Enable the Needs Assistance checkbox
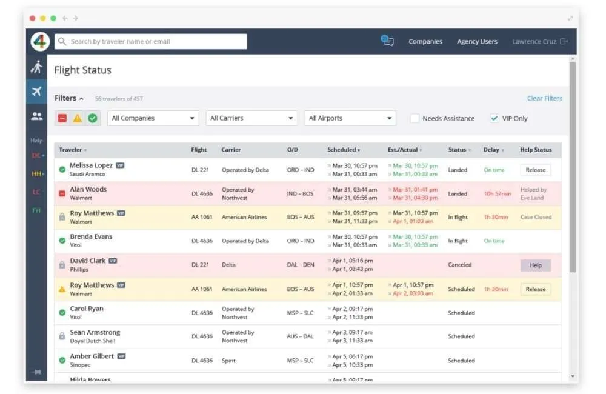 (415, 119)
